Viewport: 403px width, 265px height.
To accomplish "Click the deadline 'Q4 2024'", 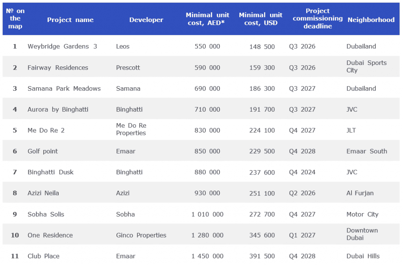I will 302,172.
